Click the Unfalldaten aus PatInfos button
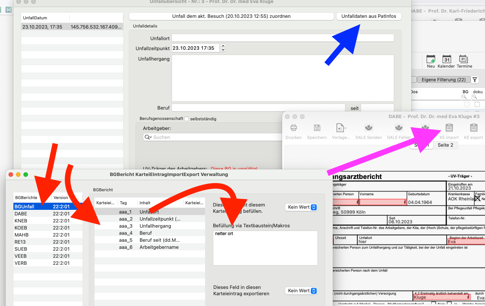The width and height of the screenshot is (485, 306). click(x=368, y=16)
